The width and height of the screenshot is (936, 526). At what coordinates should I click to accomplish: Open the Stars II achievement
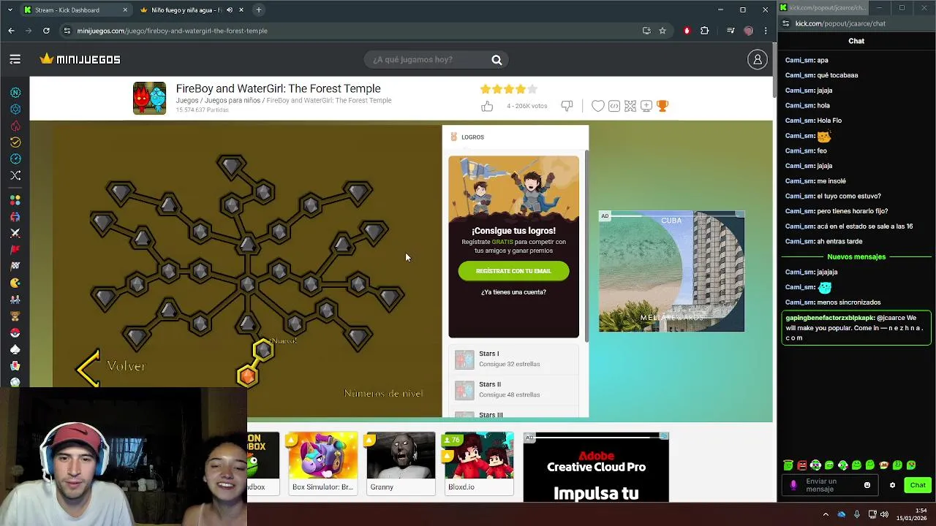[x=513, y=389]
